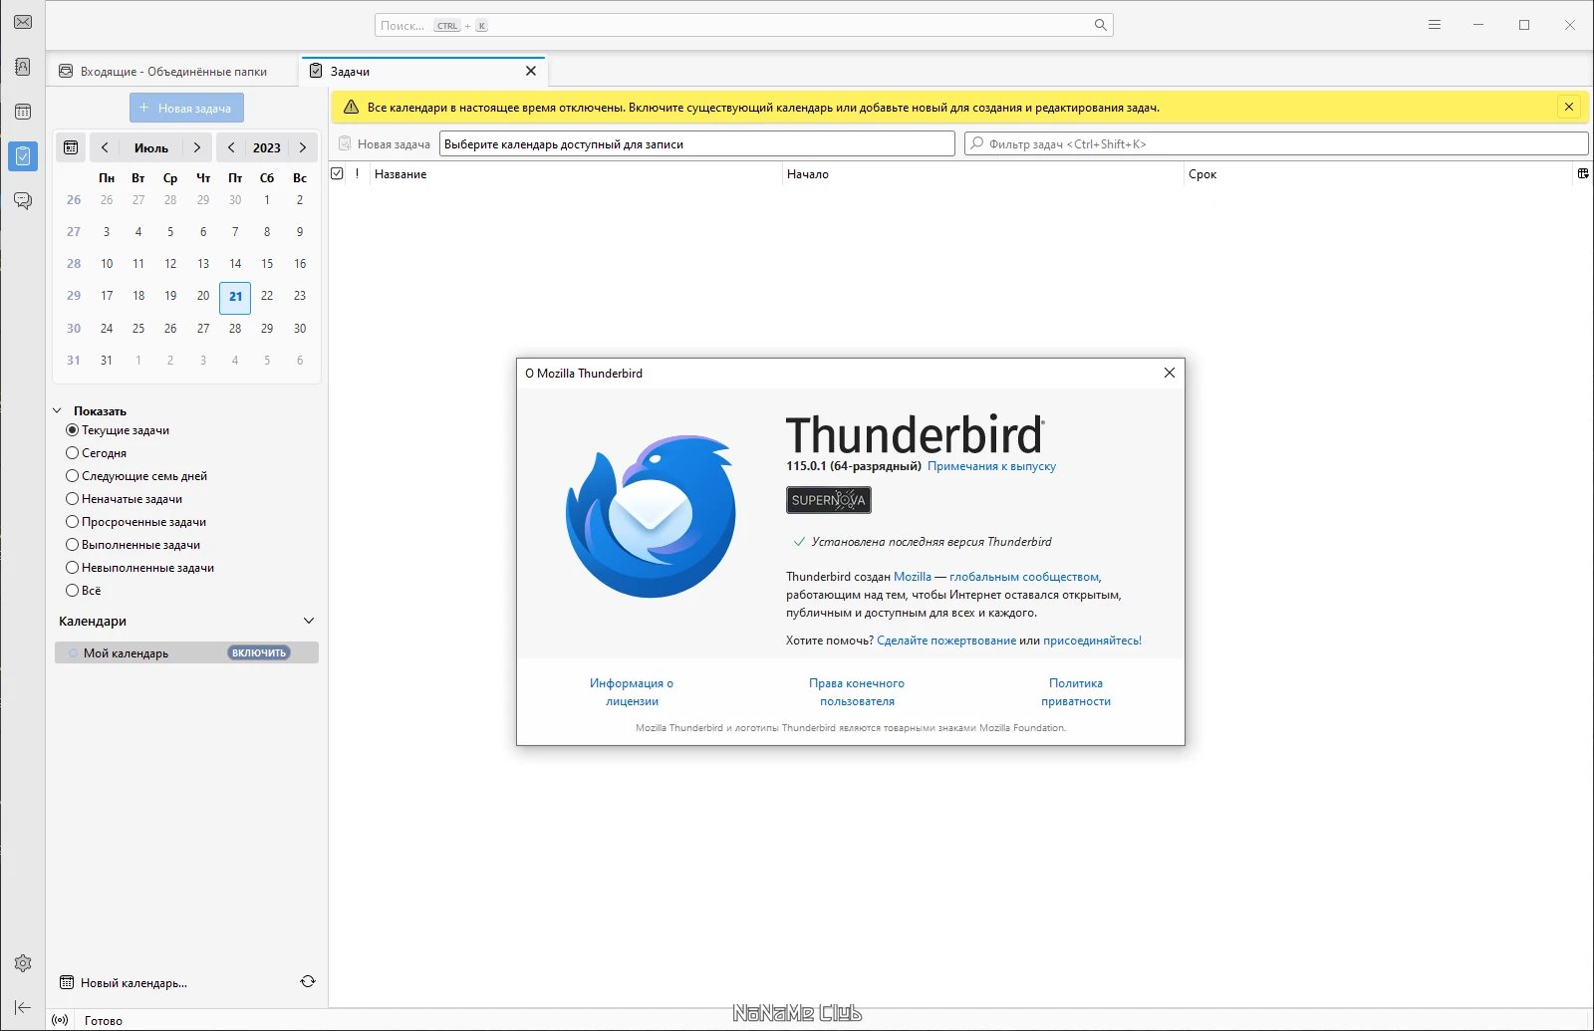The image size is (1594, 1031).
Task: Open the Calendar space icon
Action: coord(23,112)
